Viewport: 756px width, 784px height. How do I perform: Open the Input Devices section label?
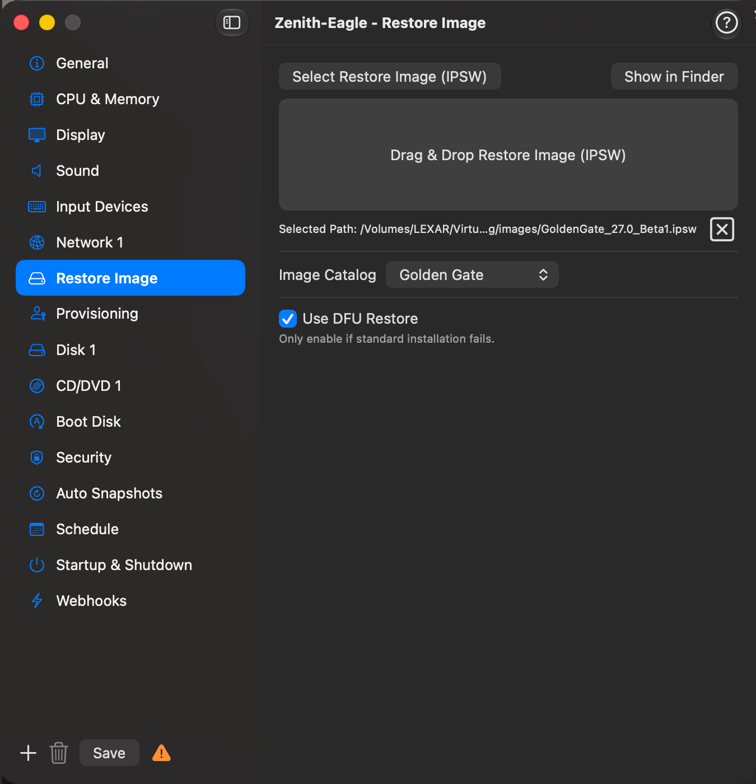click(x=102, y=207)
